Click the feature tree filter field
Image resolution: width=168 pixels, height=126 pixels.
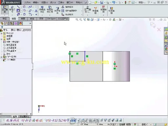click(16, 27)
